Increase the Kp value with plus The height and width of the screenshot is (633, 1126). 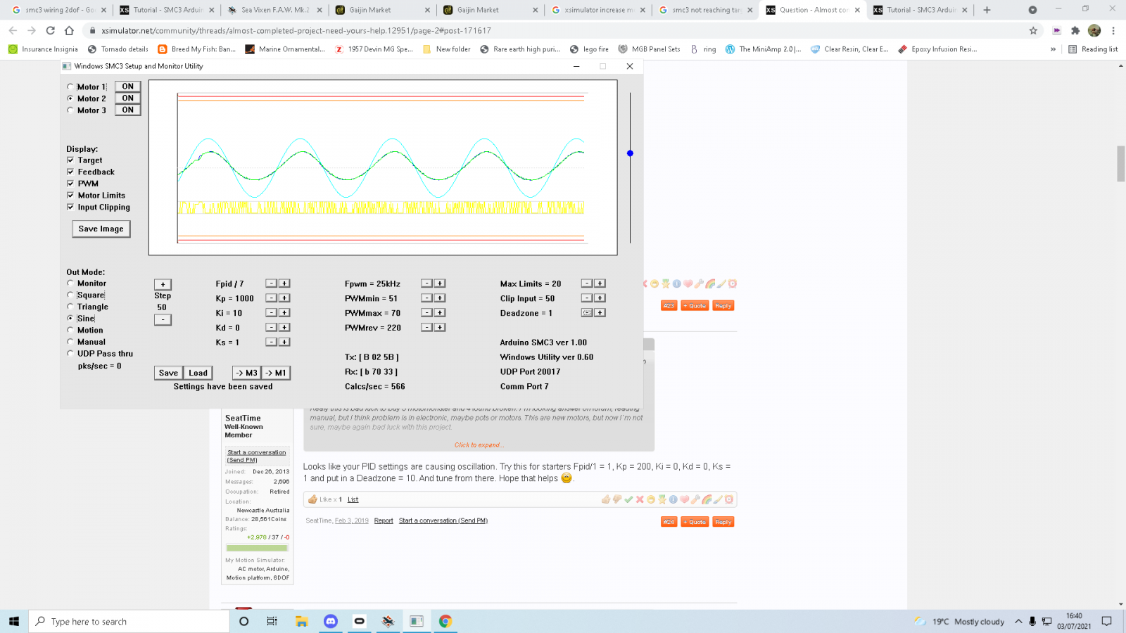point(284,298)
